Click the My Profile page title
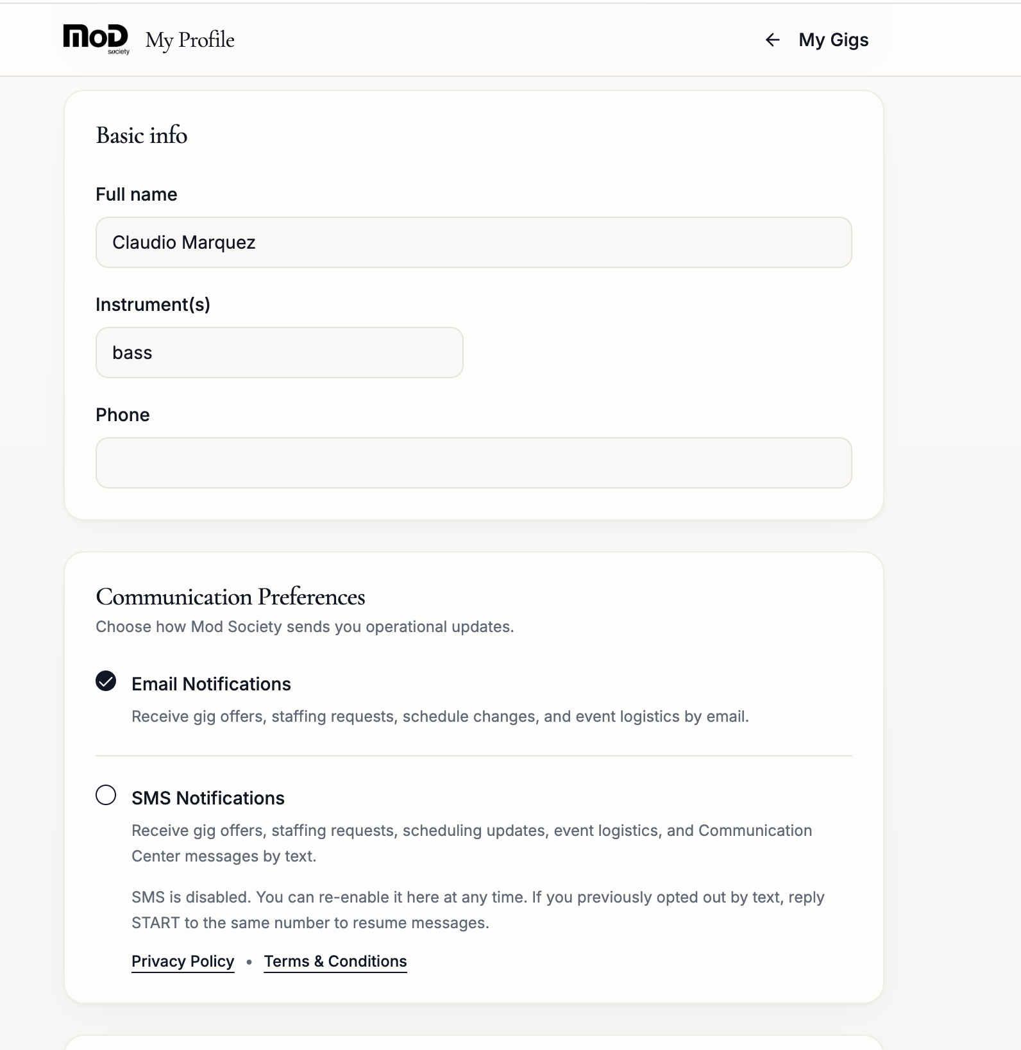1021x1050 pixels. (190, 40)
